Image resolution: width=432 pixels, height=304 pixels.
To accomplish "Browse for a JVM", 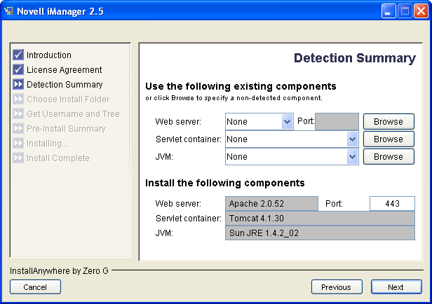I will (x=389, y=156).
